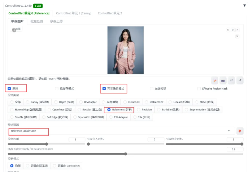Choose the 均衡 control mode
The height and width of the screenshot is (173, 248).
(15, 166)
